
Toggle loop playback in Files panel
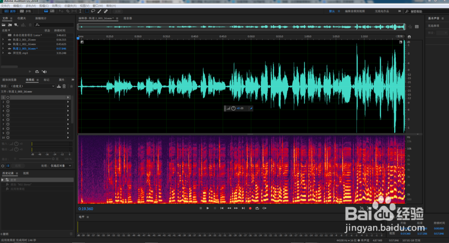[37, 71]
